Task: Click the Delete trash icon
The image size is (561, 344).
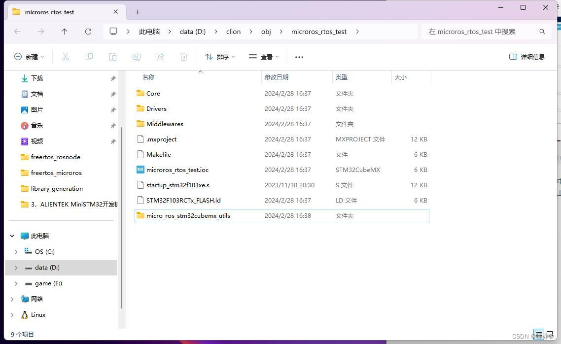Action: coord(183,57)
